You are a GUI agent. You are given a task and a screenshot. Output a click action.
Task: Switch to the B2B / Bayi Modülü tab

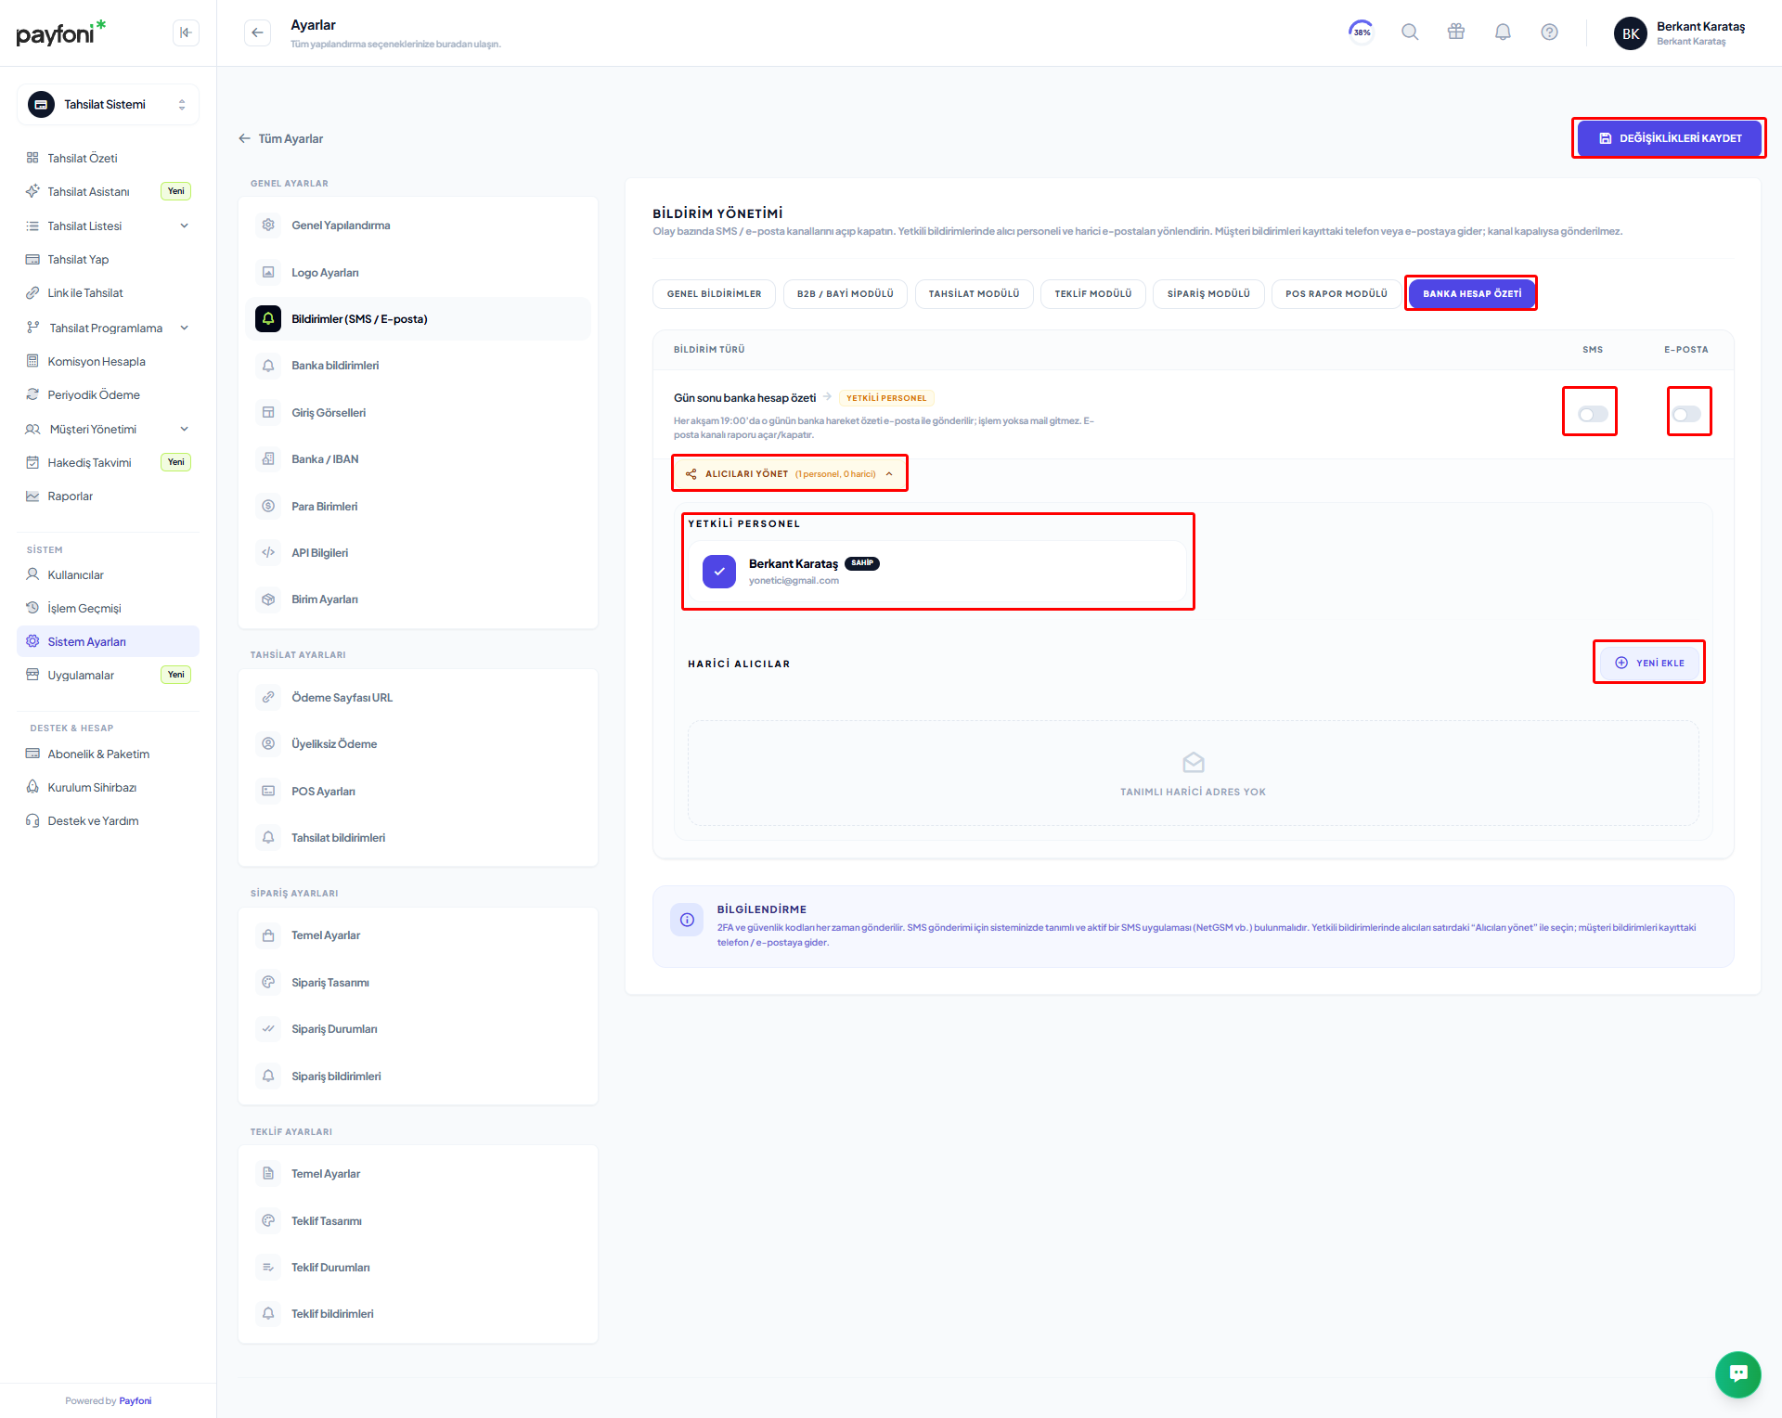coord(845,293)
